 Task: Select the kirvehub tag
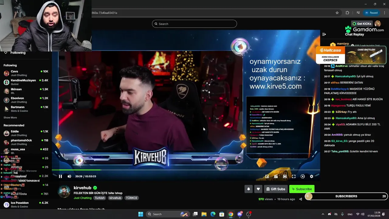115,198
